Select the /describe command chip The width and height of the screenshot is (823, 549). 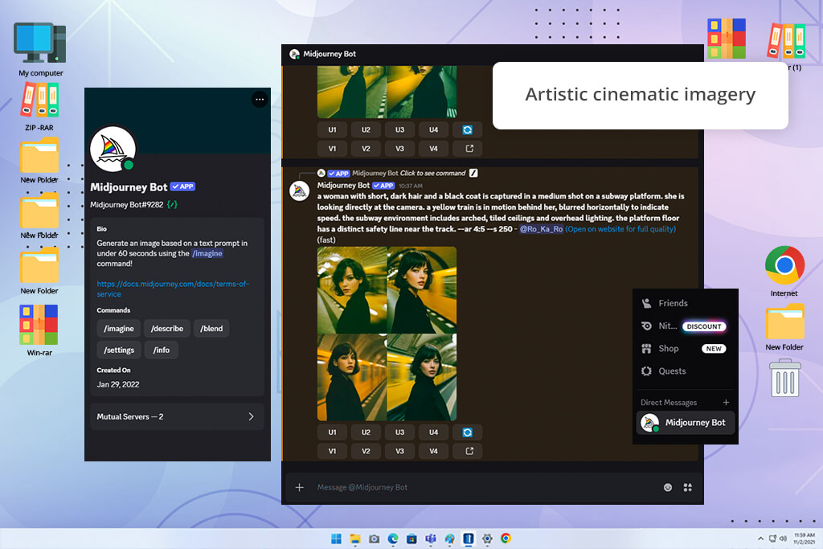pyautogui.click(x=167, y=329)
